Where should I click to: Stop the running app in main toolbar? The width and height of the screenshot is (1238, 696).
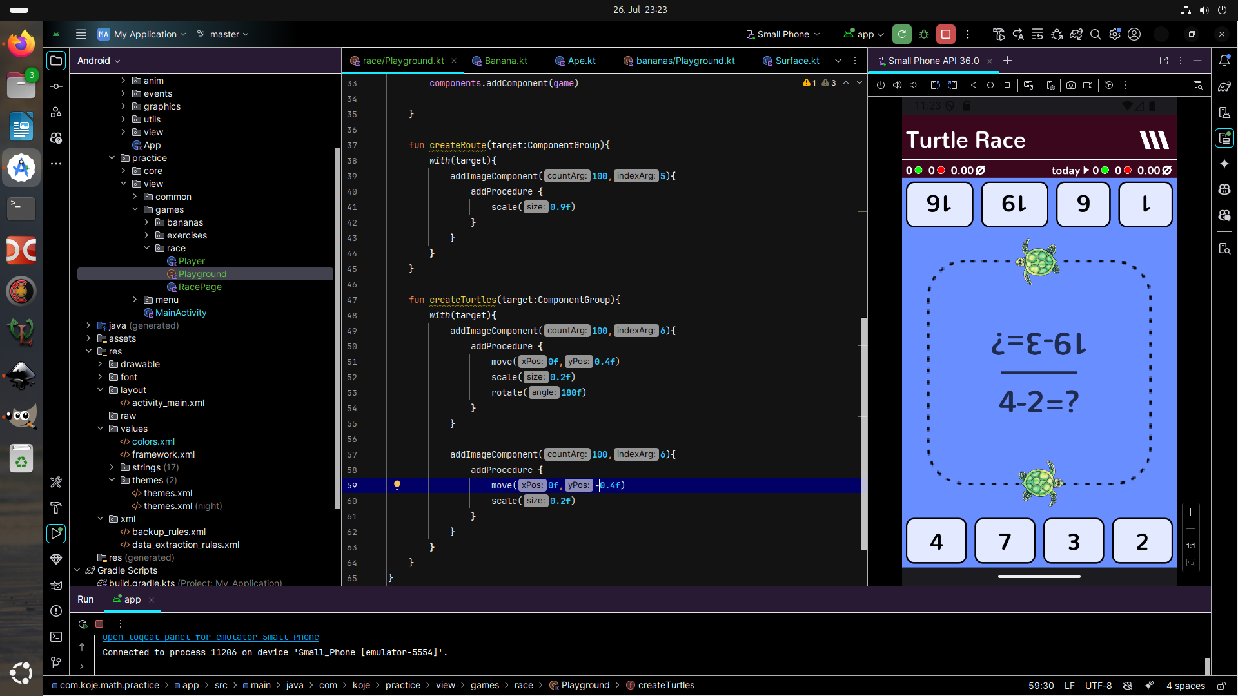click(946, 34)
